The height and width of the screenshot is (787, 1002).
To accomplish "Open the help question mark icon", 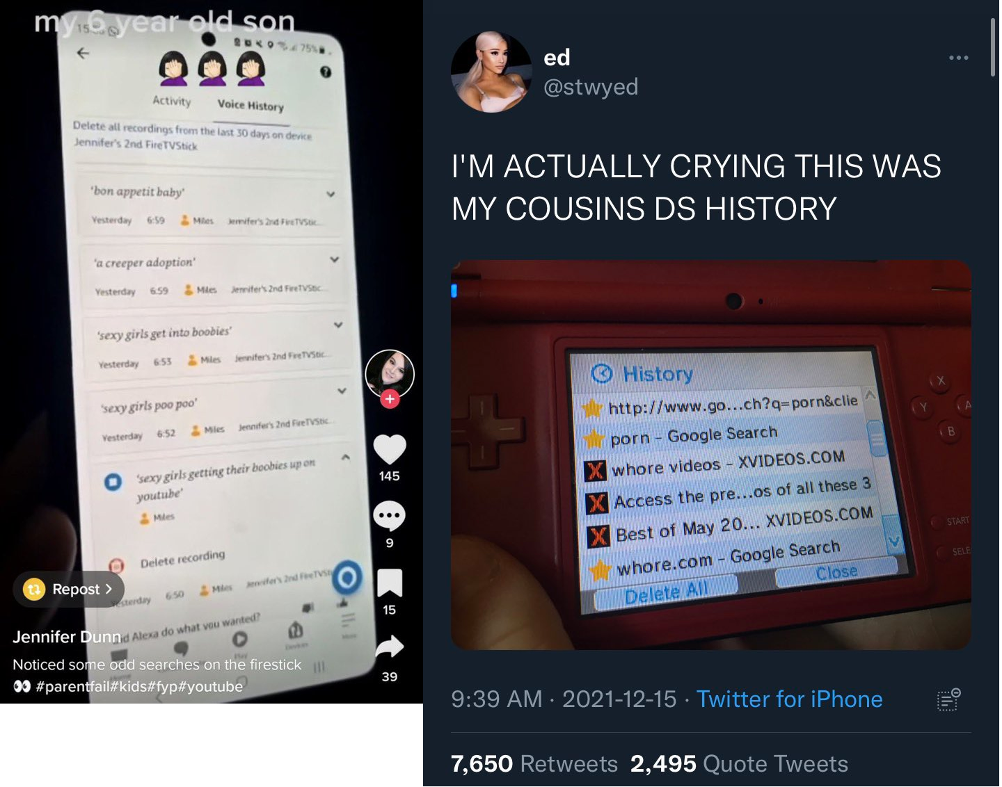I will coord(325,72).
